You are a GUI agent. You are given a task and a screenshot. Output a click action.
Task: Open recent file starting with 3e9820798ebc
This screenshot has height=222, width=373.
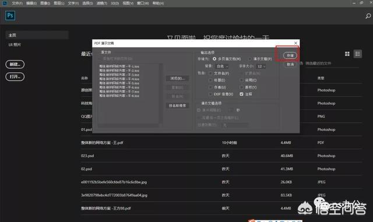pyautogui.click(x=114, y=195)
